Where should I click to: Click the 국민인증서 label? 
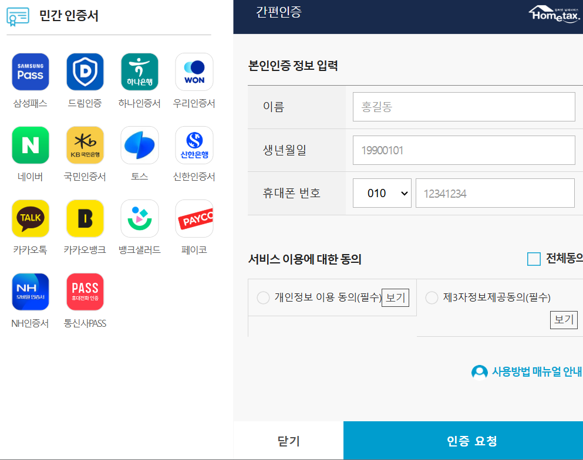[x=85, y=177]
